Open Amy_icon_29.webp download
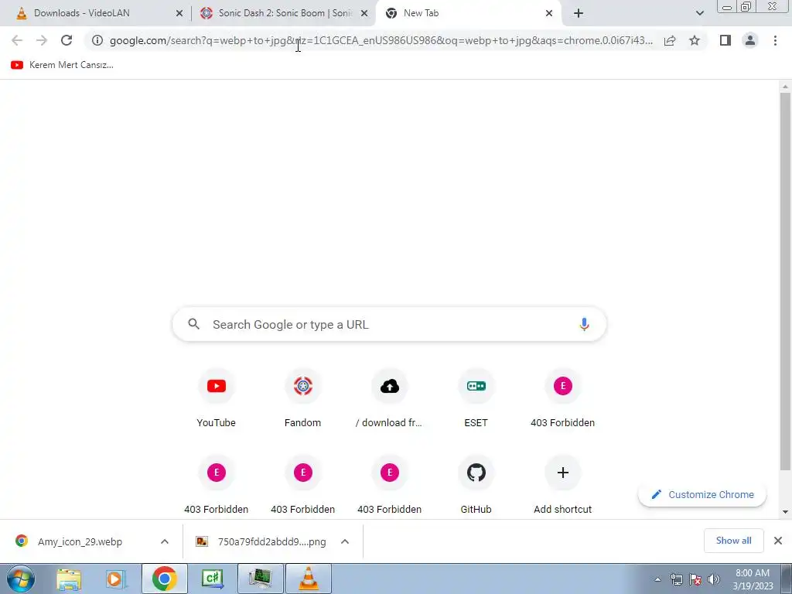This screenshot has width=792, height=594. [80, 541]
